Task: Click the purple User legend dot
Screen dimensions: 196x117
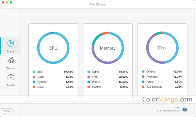Action: pos(34,77)
